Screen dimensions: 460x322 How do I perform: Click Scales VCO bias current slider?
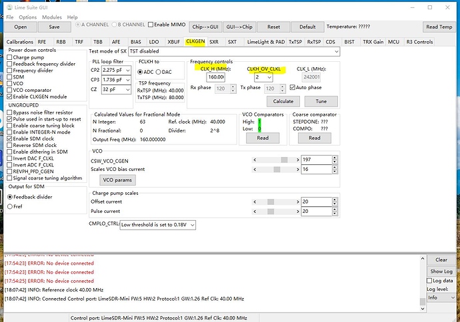[x=276, y=170]
